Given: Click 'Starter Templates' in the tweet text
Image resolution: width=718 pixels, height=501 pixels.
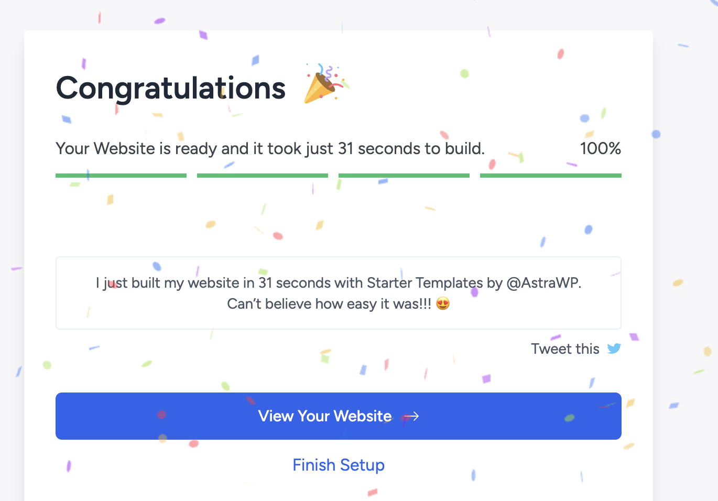Looking at the screenshot, I should click(x=425, y=283).
